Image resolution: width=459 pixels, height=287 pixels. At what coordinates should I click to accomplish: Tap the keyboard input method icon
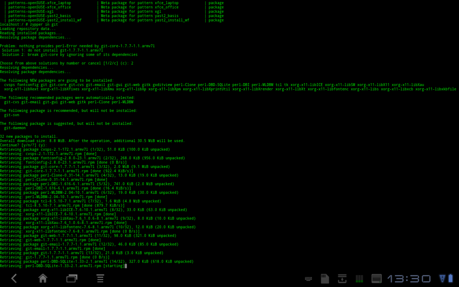coord(308,279)
